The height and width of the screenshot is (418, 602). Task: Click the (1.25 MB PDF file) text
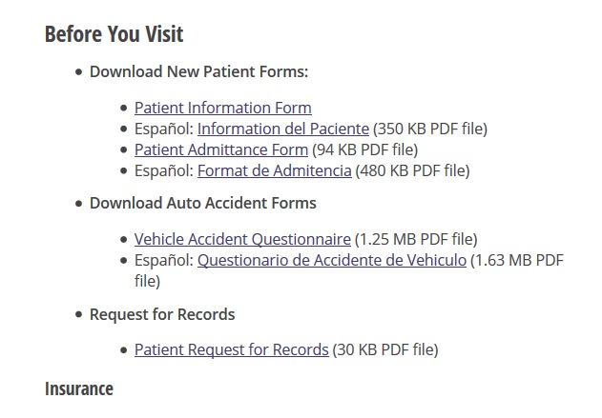coord(416,239)
